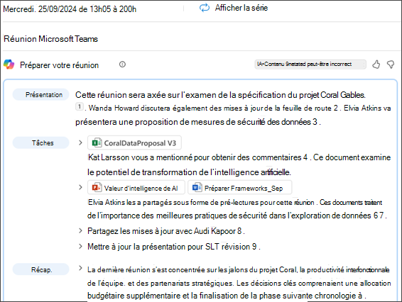Image resolution: width=402 pixels, height=302 pixels.
Task: Click the Préparer votre réunion heading
Action: point(59,65)
